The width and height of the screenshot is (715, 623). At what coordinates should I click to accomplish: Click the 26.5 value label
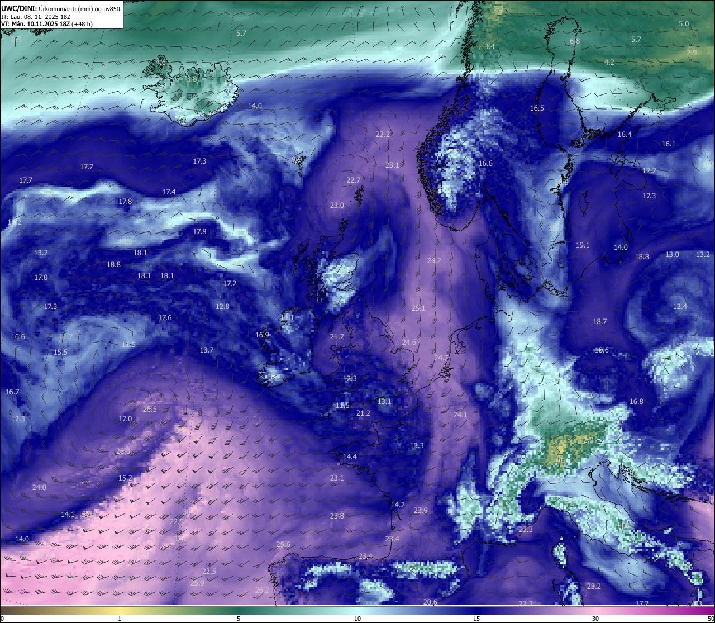[x=150, y=410]
